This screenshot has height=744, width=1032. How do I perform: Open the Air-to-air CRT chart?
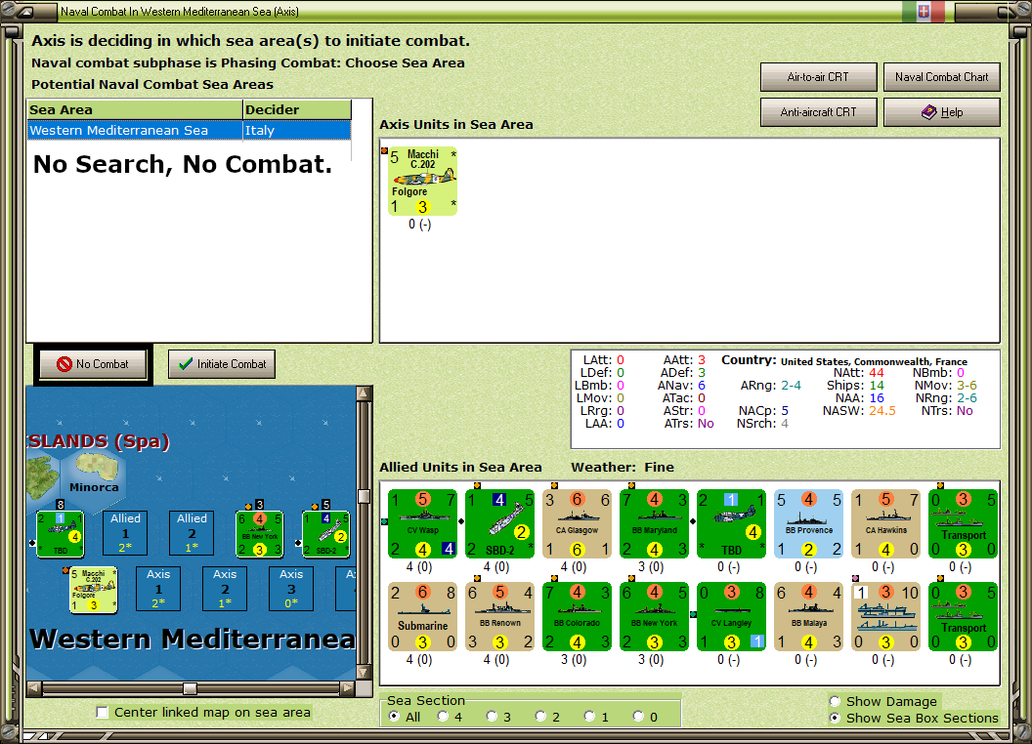(x=818, y=77)
